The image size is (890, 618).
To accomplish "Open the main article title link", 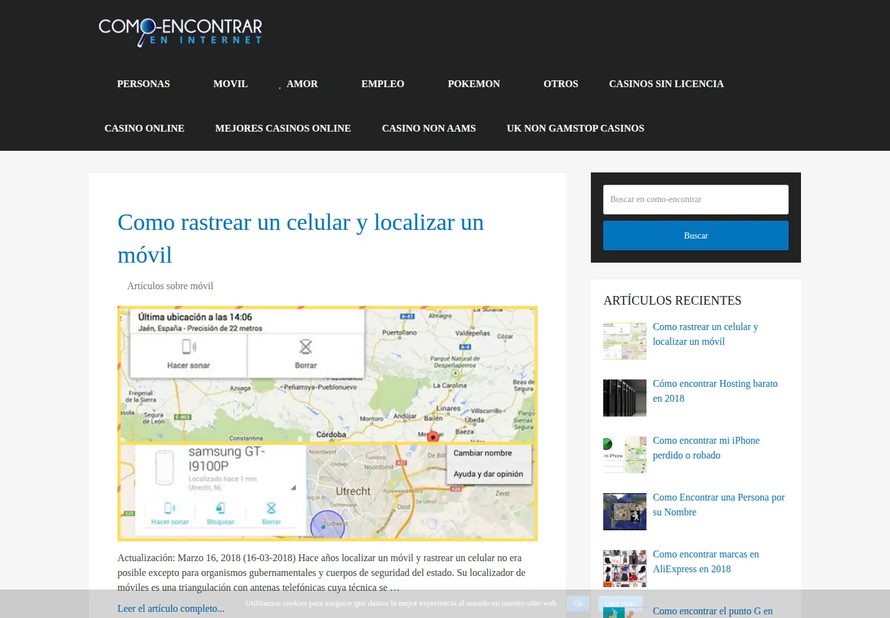I will pos(300,239).
